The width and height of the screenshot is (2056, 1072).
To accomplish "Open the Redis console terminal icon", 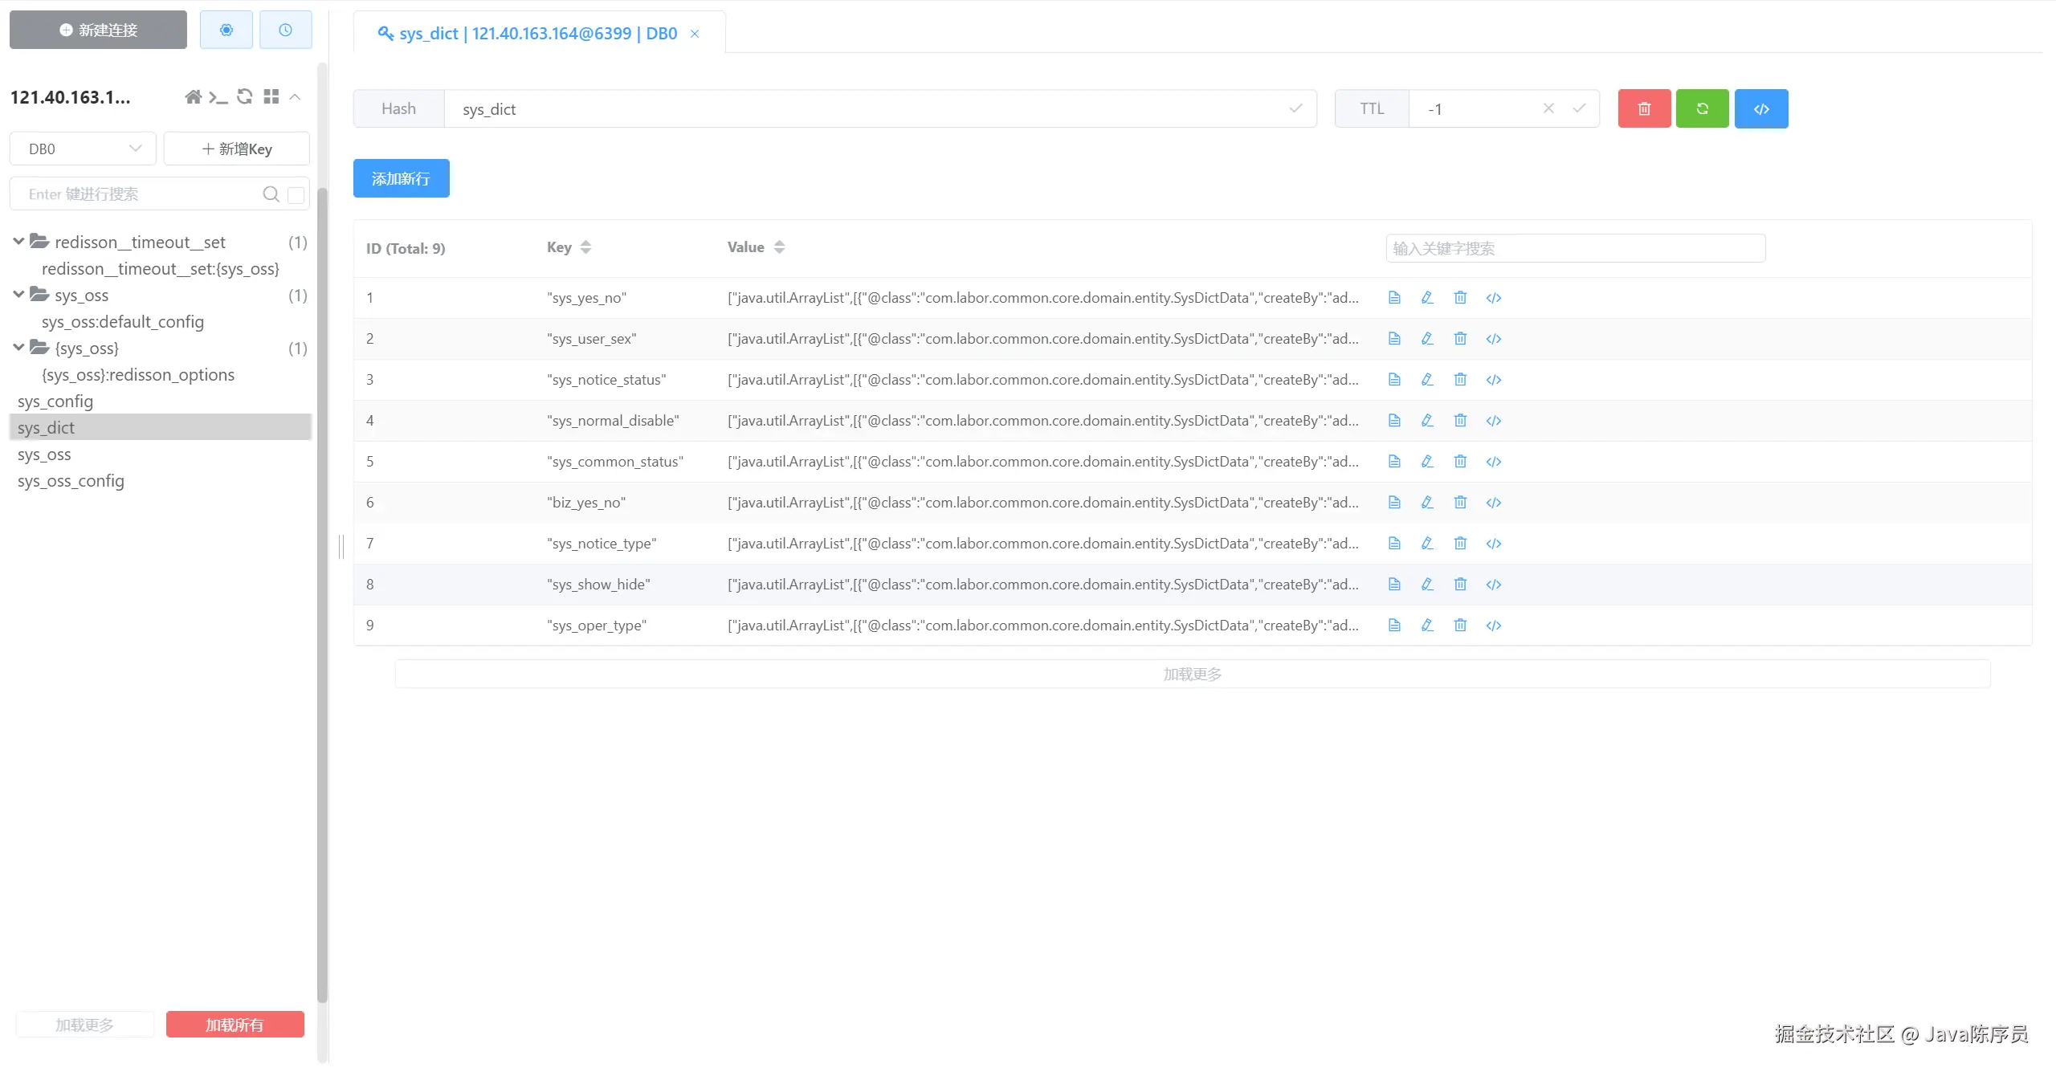I will pos(218,97).
